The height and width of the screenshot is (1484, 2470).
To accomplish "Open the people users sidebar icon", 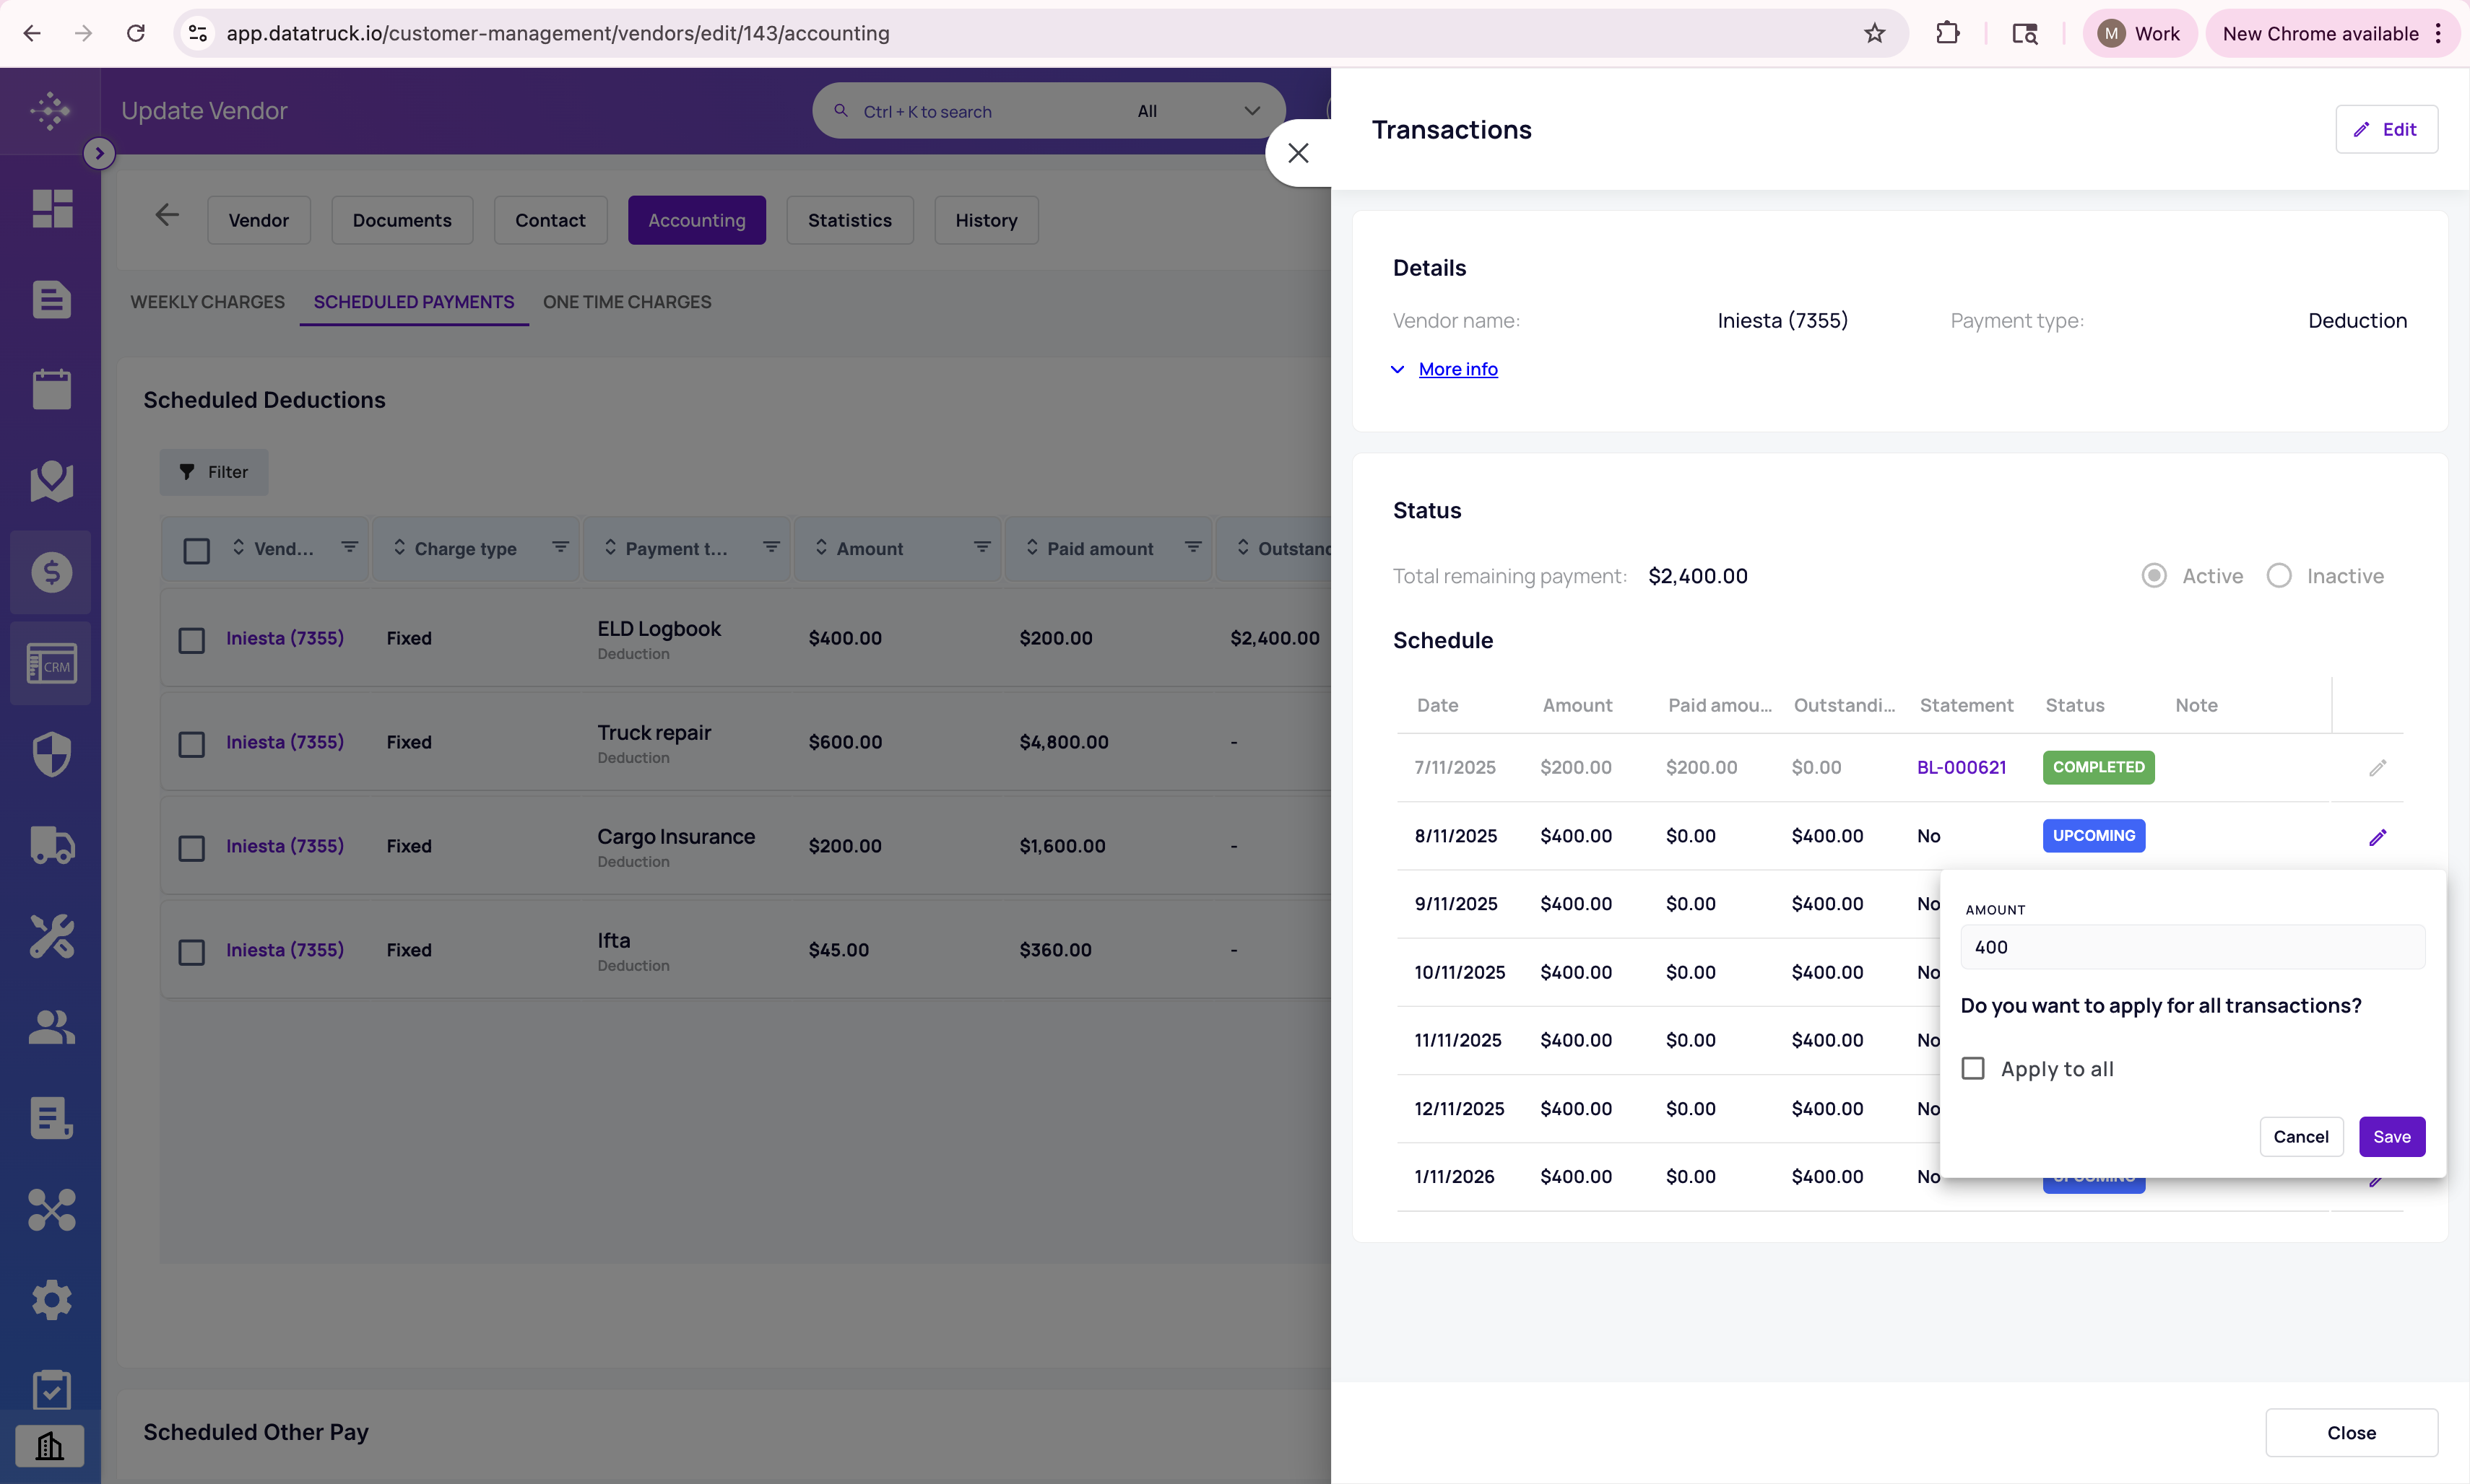I will (x=51, y=1027).
